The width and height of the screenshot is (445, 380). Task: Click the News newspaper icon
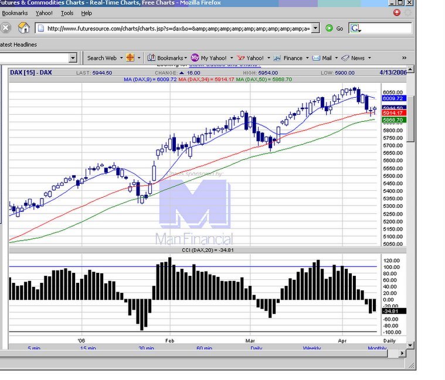pos(345,58)
